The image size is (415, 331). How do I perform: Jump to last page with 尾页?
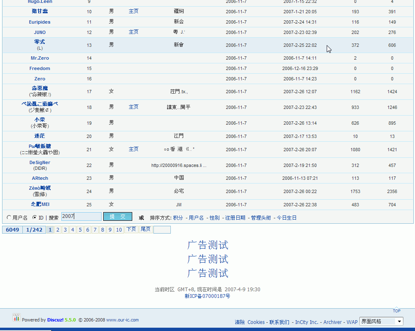tap(146, 229)
